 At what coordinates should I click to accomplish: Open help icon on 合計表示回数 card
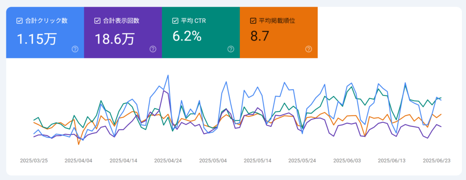(153, 49)
